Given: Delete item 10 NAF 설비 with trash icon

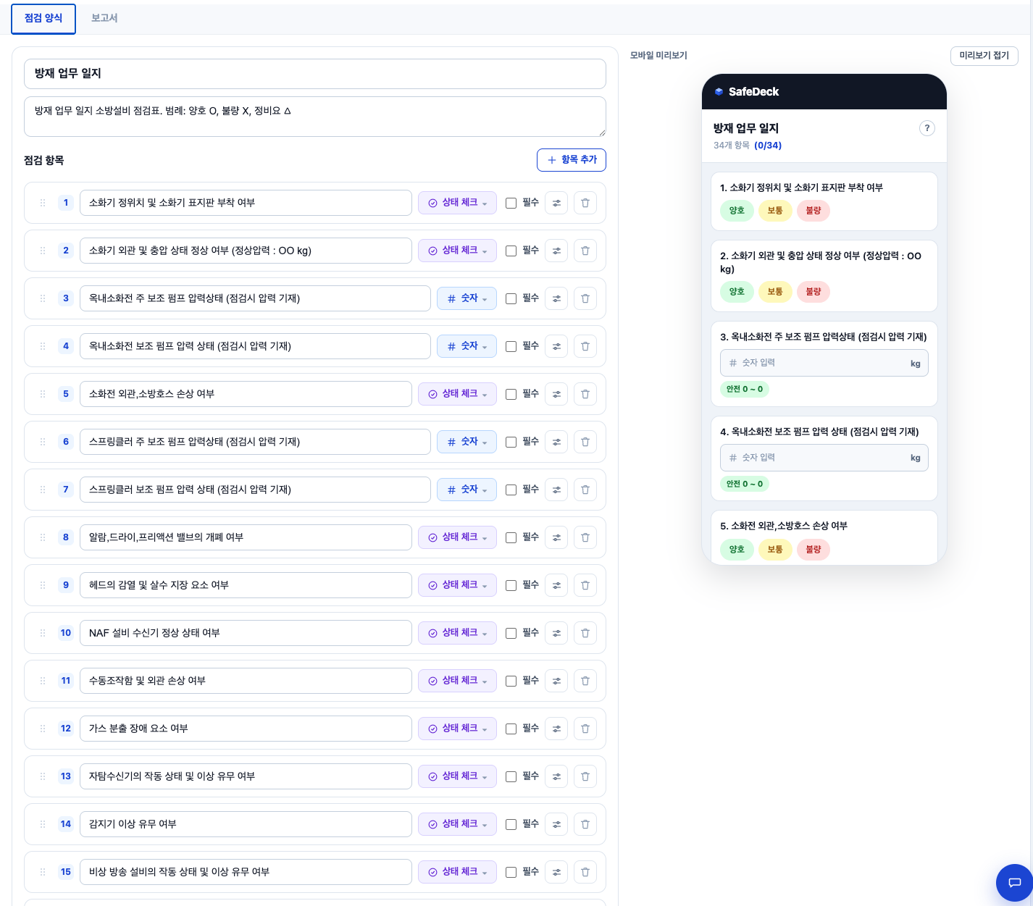Looking at the screenshot, I should pyautogui.click(x=585, y=633).
